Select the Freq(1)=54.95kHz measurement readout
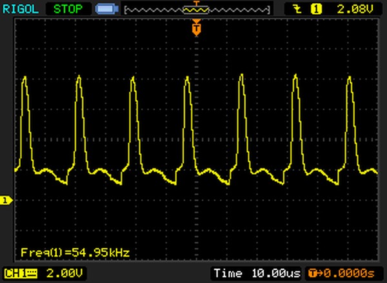387x283 pixels. click(x=75, y=251)
